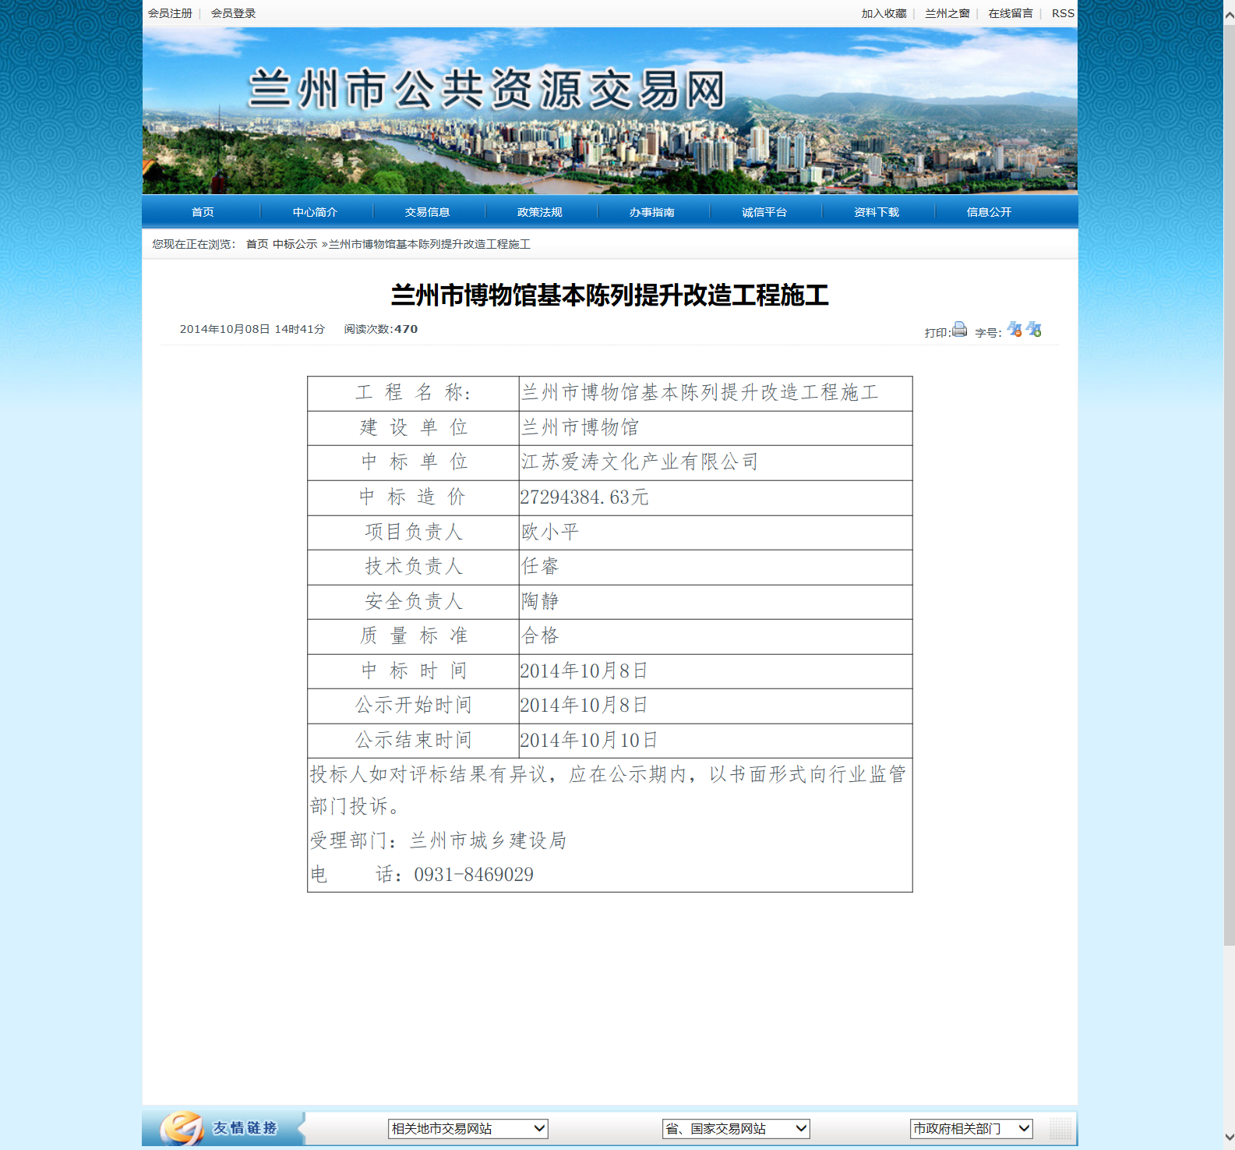Click the 工程名称 value in first table row
Image resolution: width=1235 pixels, height=1150 pixels.
click(700, 392)
